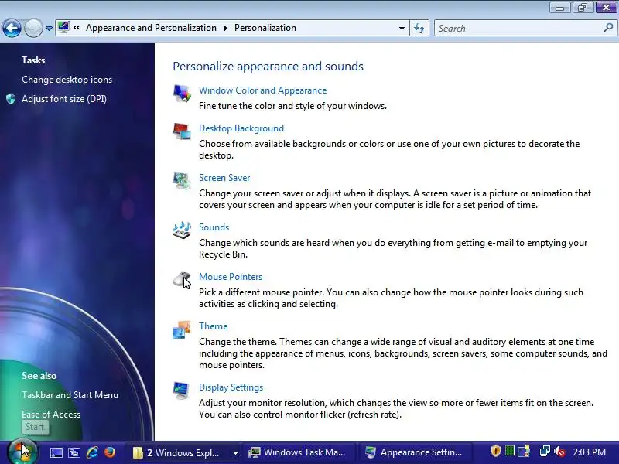The width and height of the screenshot is (619, 464).
Task: Click the green CPU meter tray icon
Action: click(510, 451)
